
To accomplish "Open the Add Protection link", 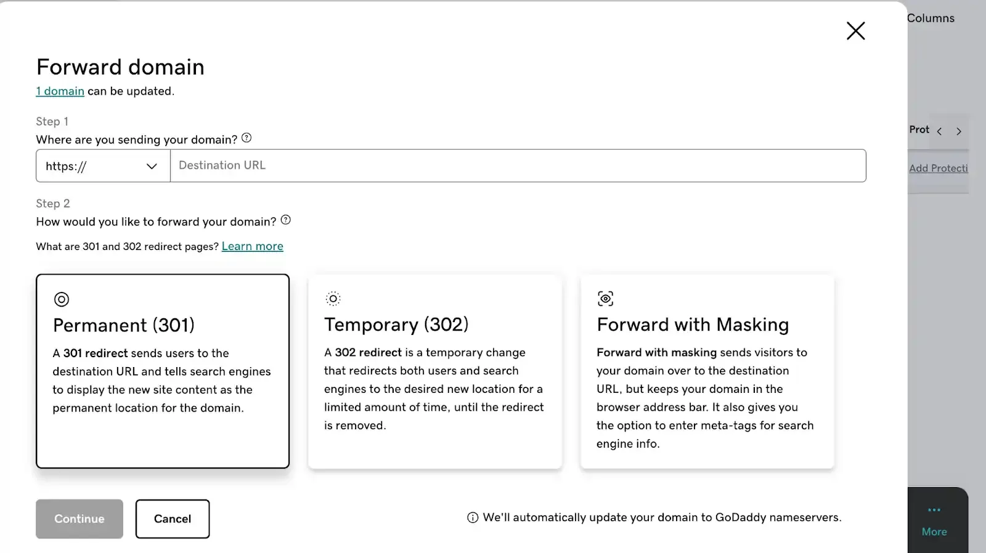I will (x=939, y=168).
